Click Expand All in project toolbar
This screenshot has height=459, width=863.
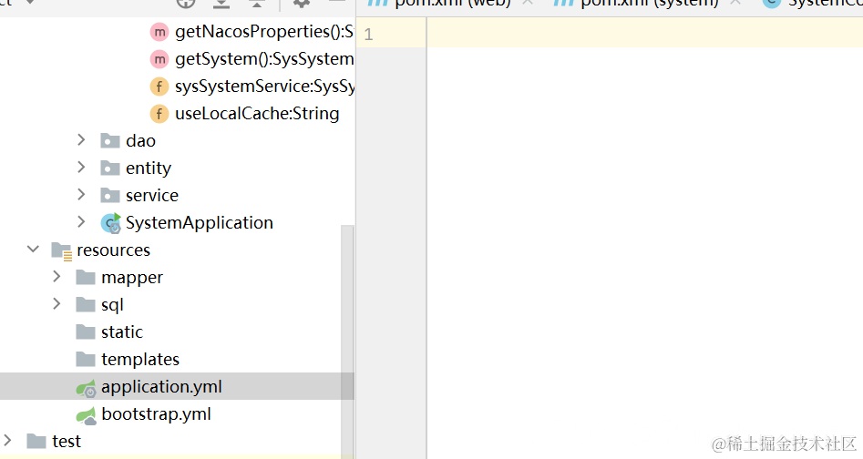(221, 4)
